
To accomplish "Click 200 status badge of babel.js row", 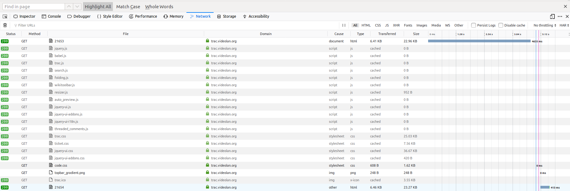I will tap(5, 56).
